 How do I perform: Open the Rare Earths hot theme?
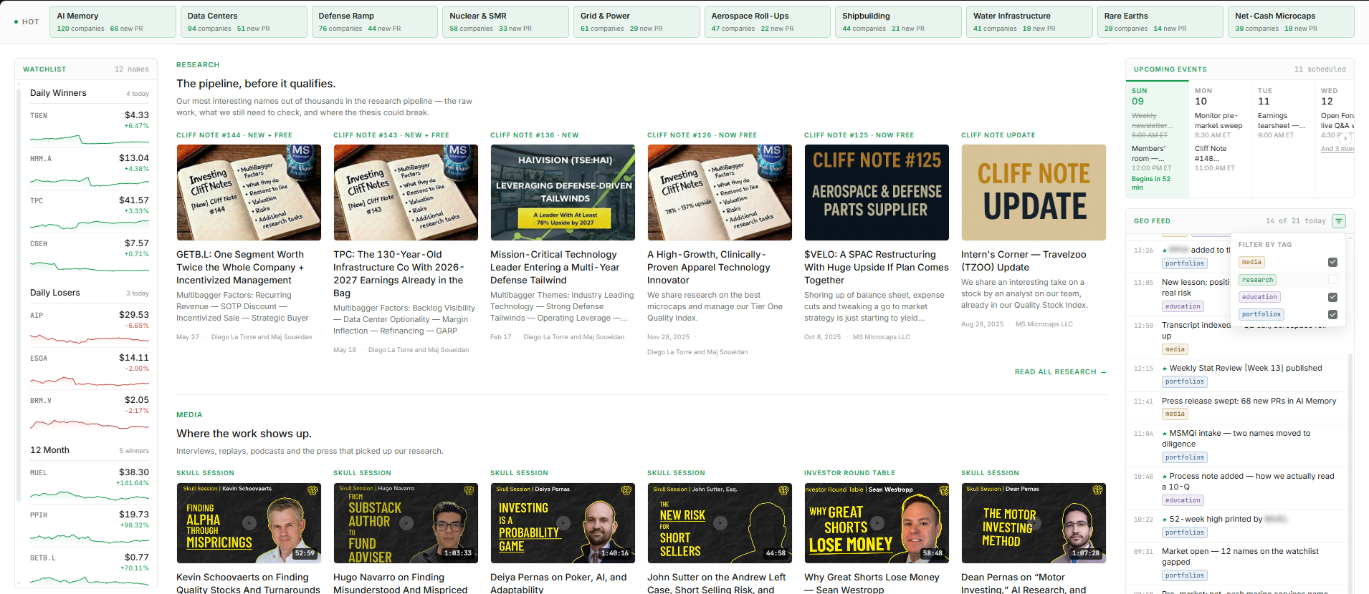coord(1160,21)
